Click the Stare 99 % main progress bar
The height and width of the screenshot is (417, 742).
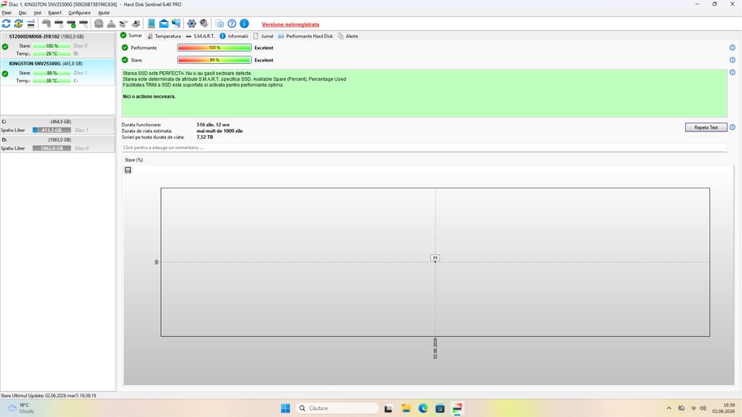point(214,60)
